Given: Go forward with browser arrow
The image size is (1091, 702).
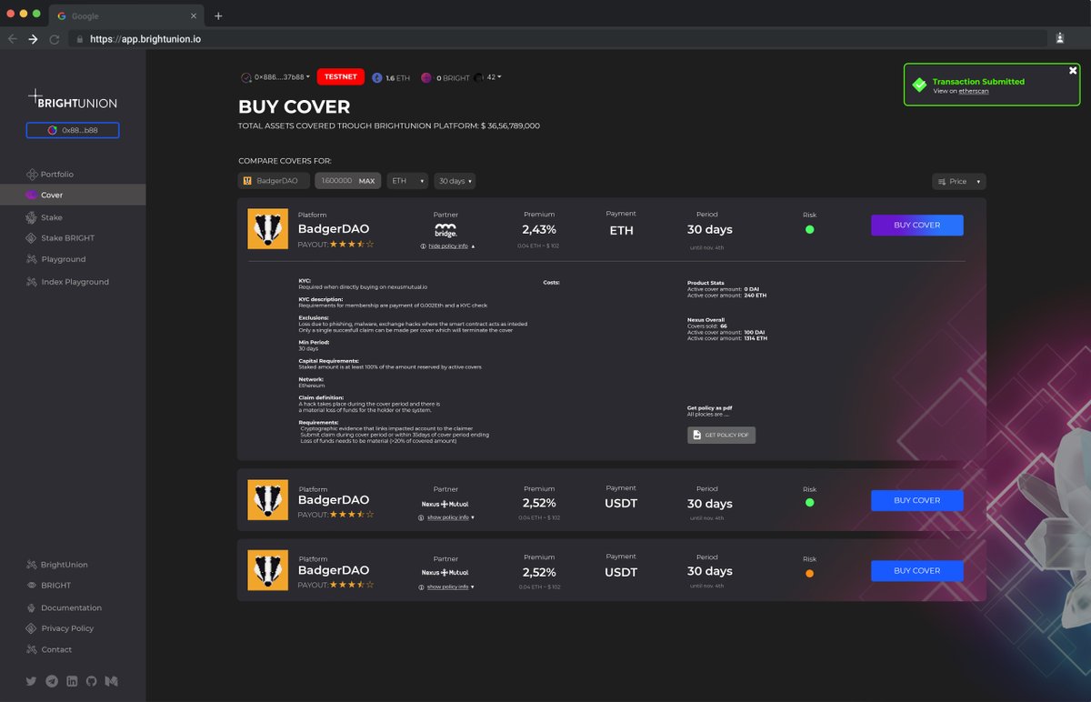Looking at the screenshot, I should point(34,39).
